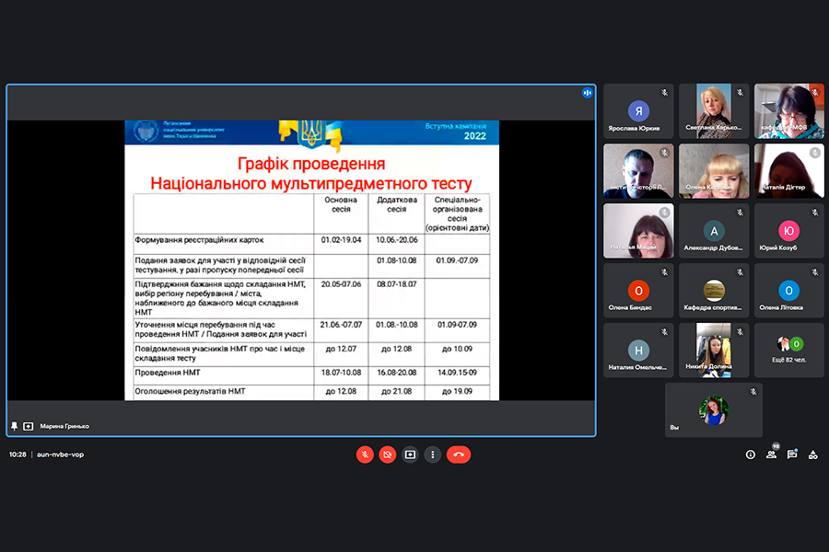This screenshot has width=829, height=552.
Task: Click the muted mic icon on Юрий Козуб tile
Action: tap(815, 213)
